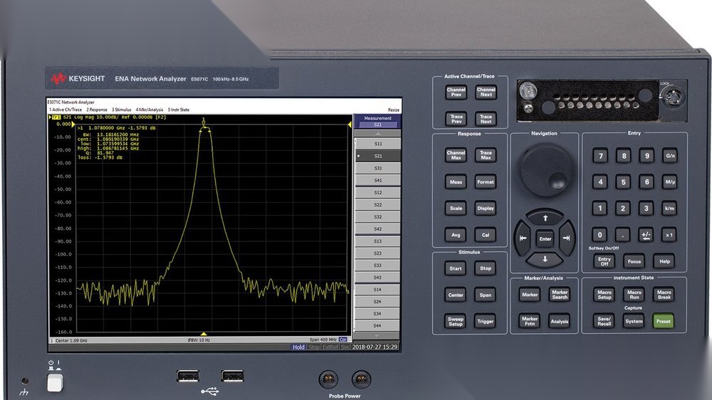Click the left front USB port
Screen dimensions: 712x400
click(187, 376)
